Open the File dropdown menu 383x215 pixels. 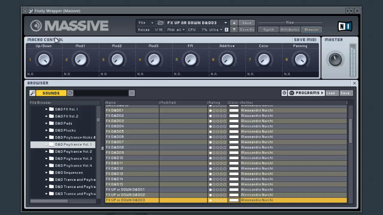(146, 23)
